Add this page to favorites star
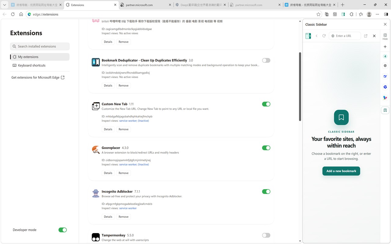The width and height of the screenshot is (391, 244). tap(318, 14)
